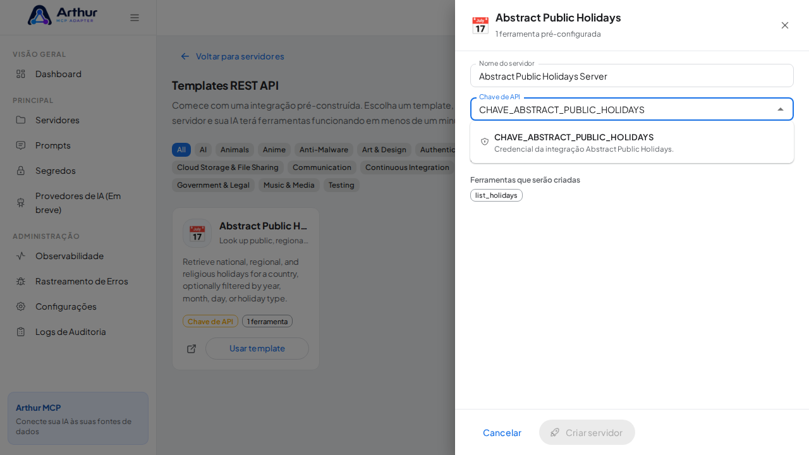Open Provedores de IA (Em breve)

point(78,203)
